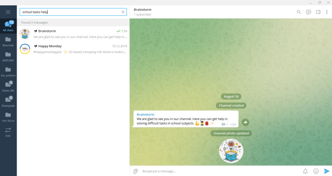Restore down the Telegram window
This screenshot has width=332, height=176.
pyautogui.click(x=320, y=2)
